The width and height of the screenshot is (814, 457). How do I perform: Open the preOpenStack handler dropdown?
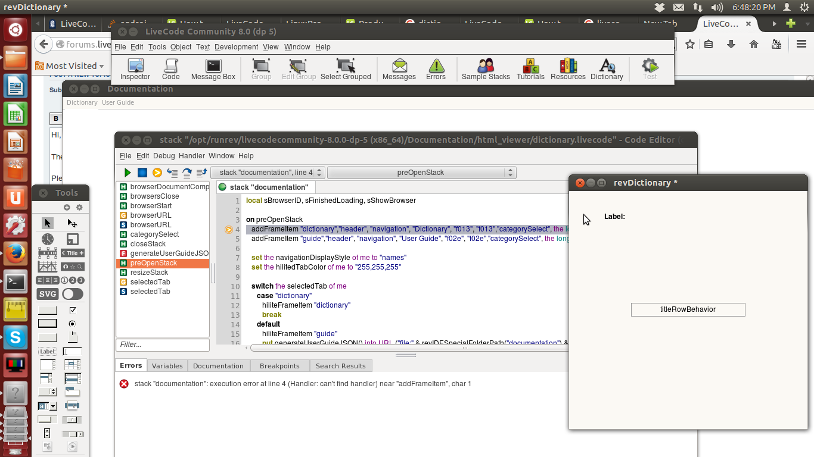(421, 173)
